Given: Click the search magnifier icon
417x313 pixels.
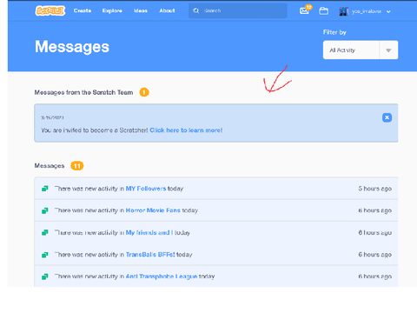Looking at the screenshot, I should (x=196, y=10).
